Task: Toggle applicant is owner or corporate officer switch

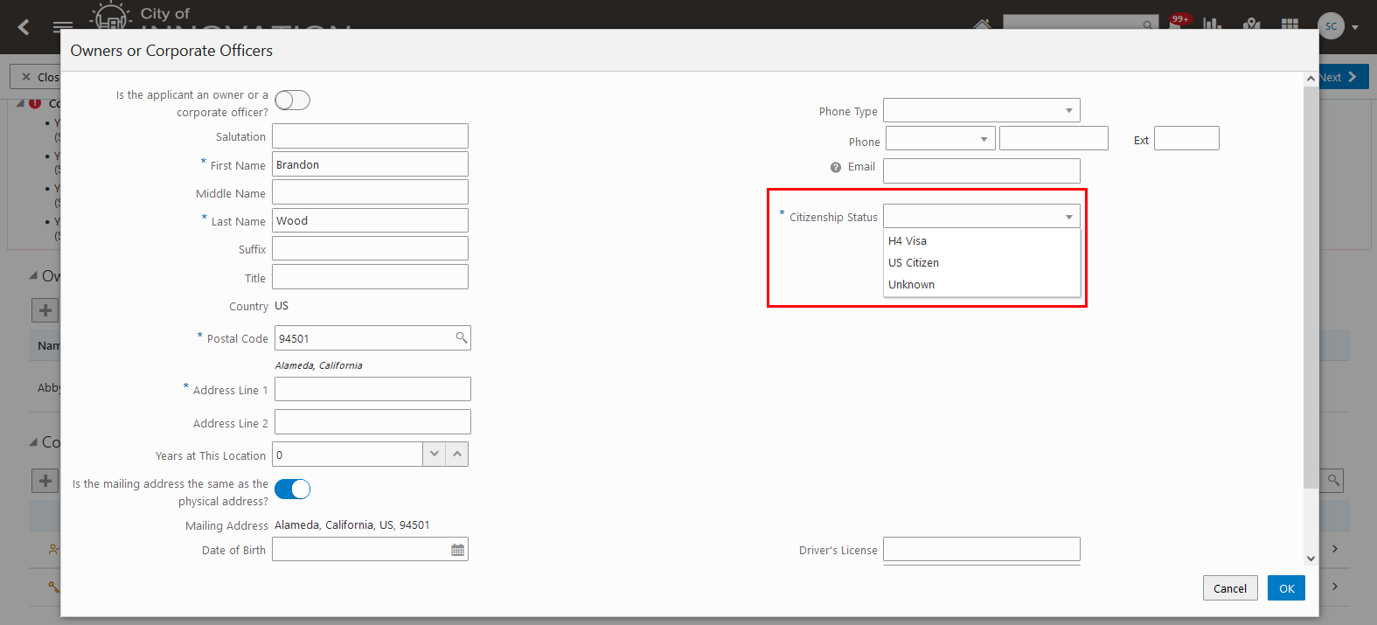Action: coord(292,100)
